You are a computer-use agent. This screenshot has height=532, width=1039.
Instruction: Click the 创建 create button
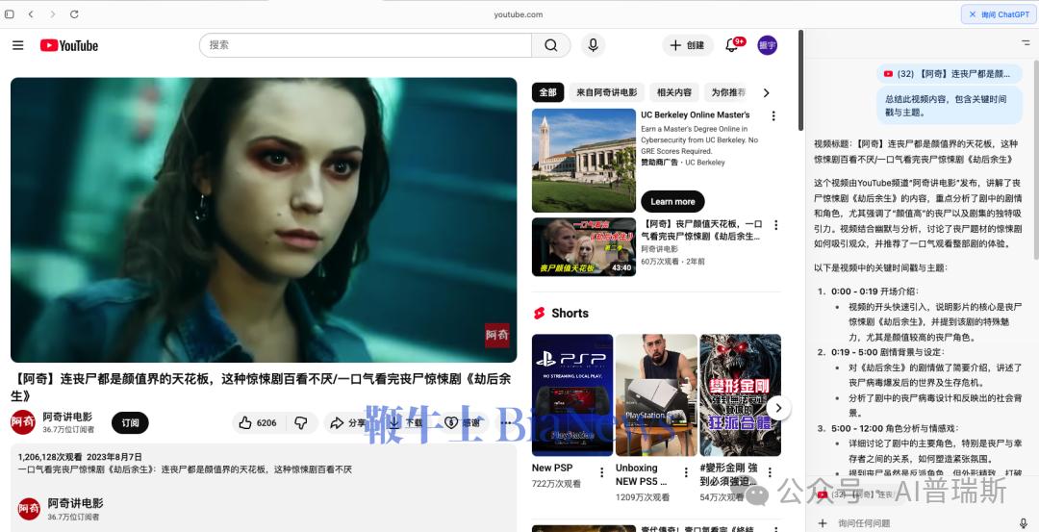[x=687, y=45]
